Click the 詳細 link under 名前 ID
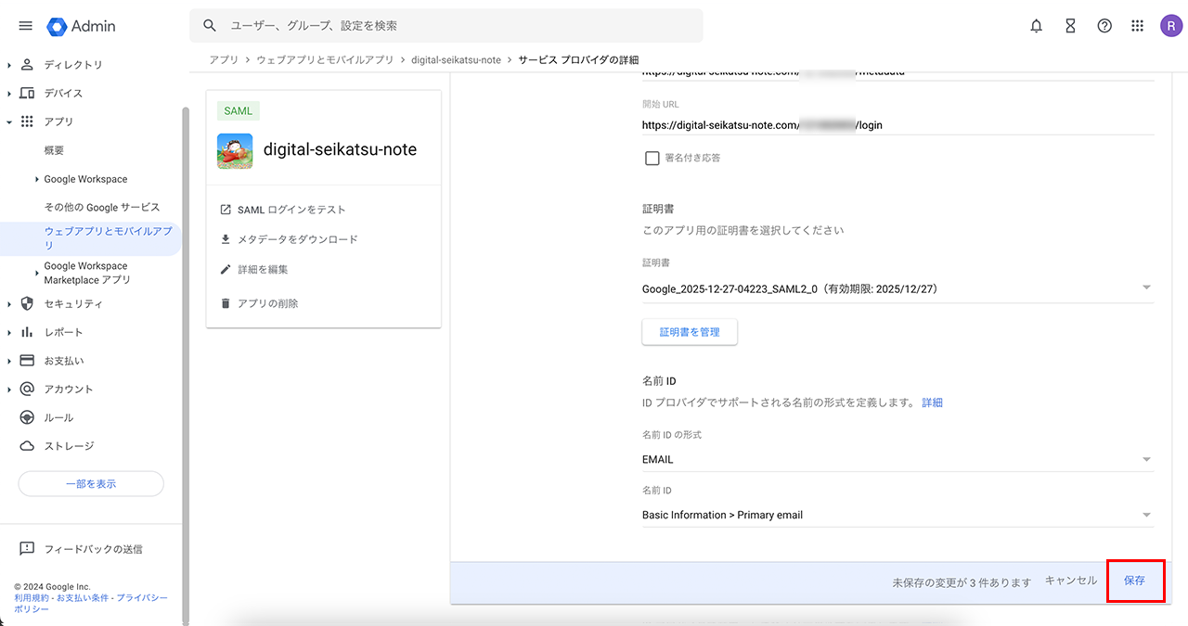 932,402
